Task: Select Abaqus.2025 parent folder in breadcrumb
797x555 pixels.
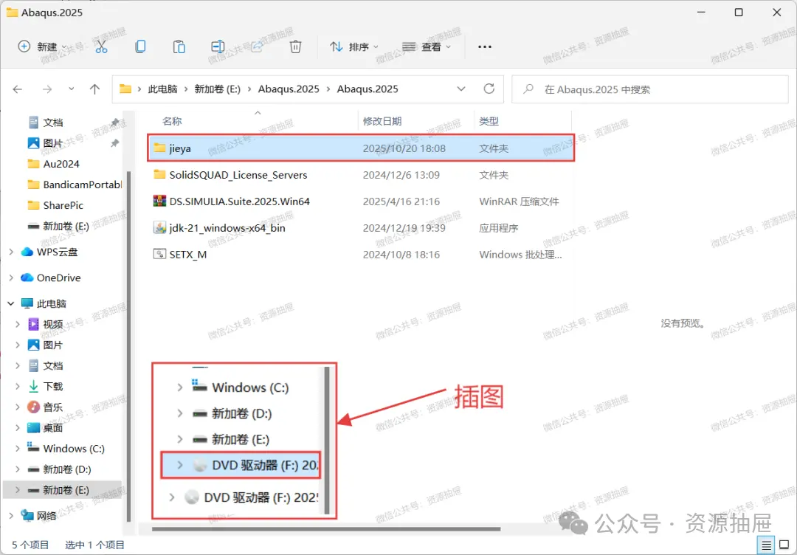Action: pos(289,89)
